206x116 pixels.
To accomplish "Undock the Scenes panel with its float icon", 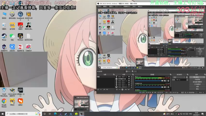I will coord(114,74).
